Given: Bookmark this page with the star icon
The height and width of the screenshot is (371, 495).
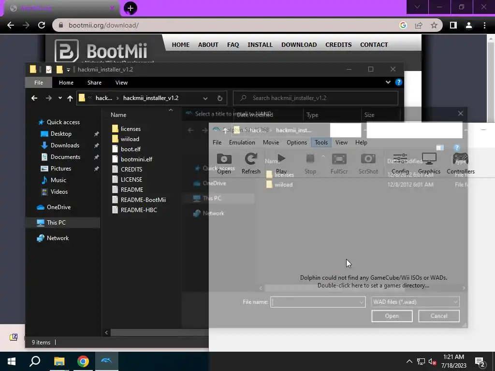Looking at the screenshot, I should [434, 25].
